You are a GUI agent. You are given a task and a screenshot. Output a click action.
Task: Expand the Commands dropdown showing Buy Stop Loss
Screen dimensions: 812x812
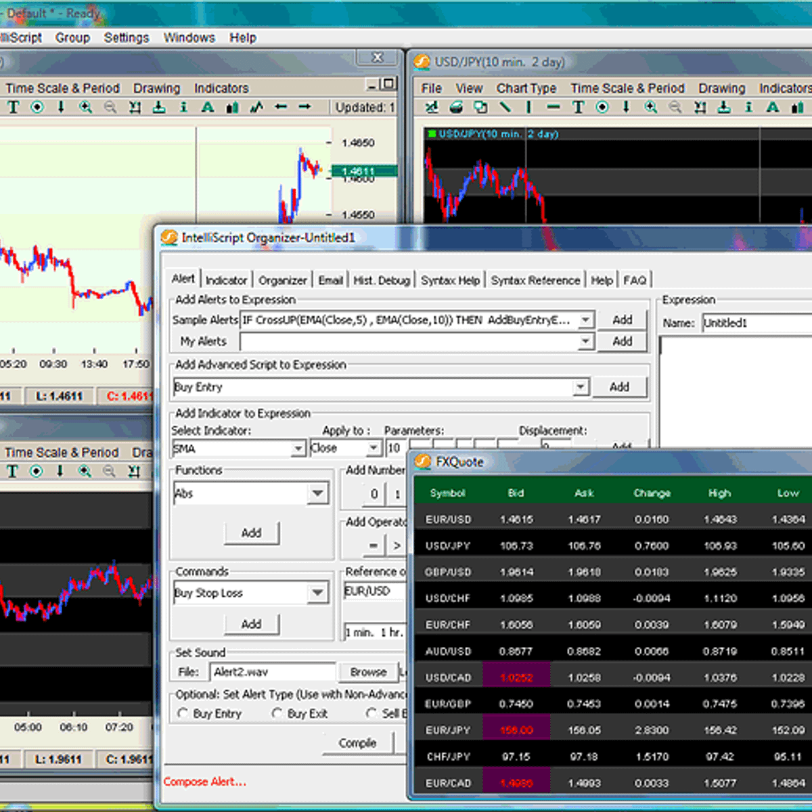click(318, 593)
